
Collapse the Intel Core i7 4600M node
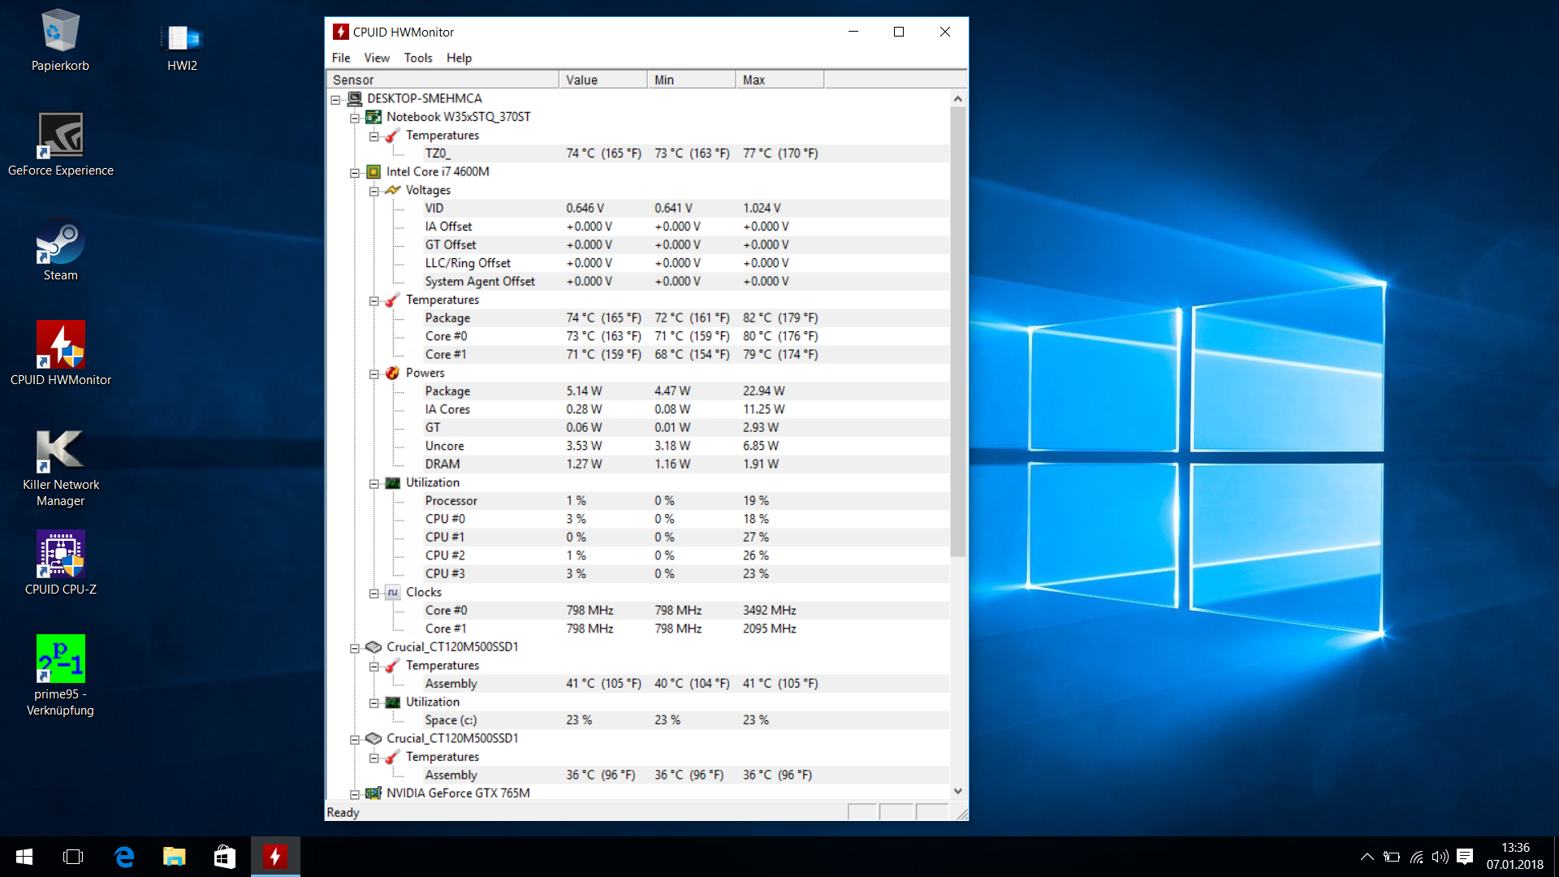tap(355, 173)
